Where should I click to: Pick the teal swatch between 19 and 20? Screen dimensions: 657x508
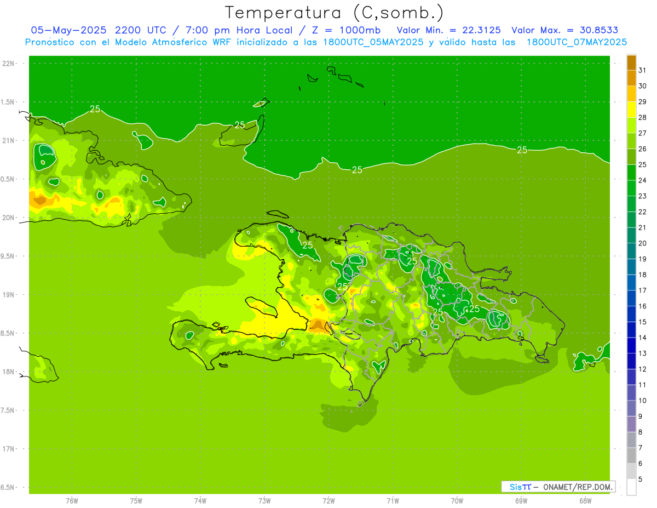[x=631, y=251]
